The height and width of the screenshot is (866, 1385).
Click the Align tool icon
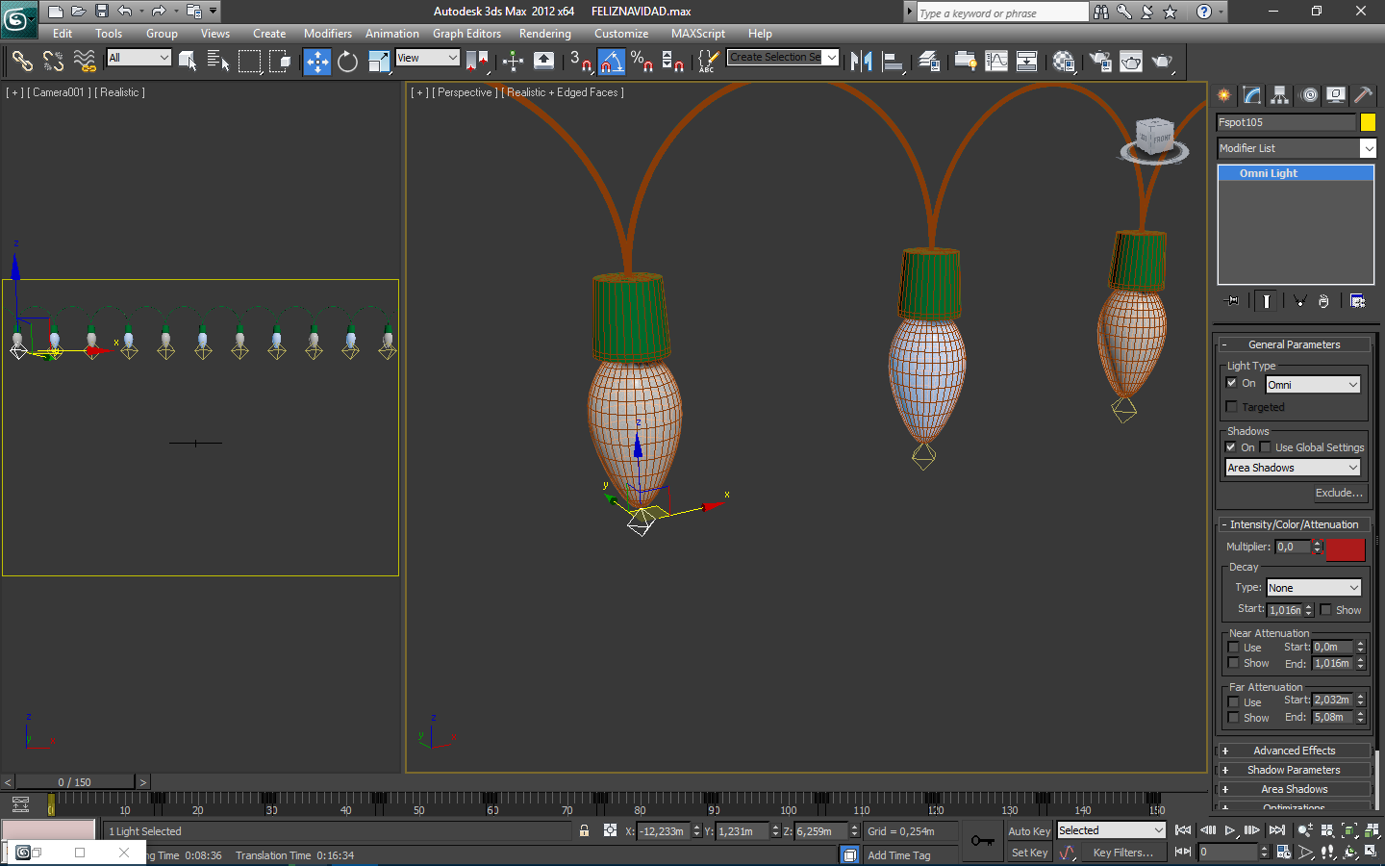[894, 62]
